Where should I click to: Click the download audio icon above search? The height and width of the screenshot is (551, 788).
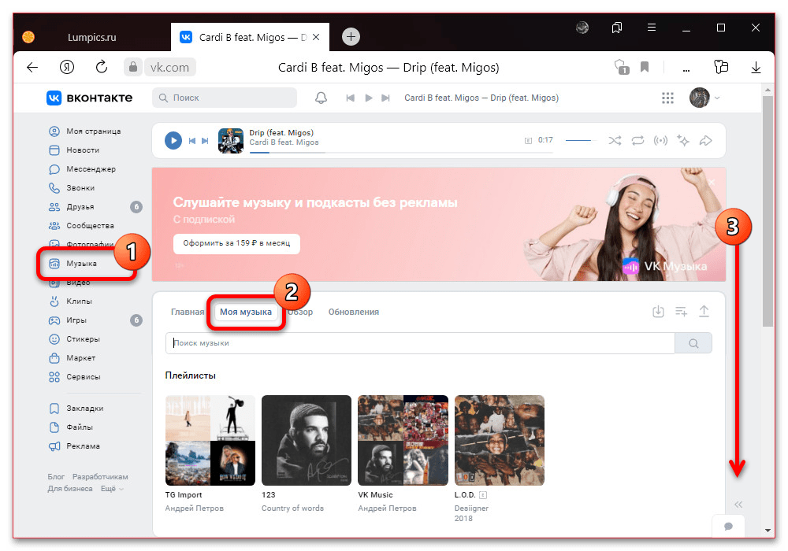pos(658,312)
